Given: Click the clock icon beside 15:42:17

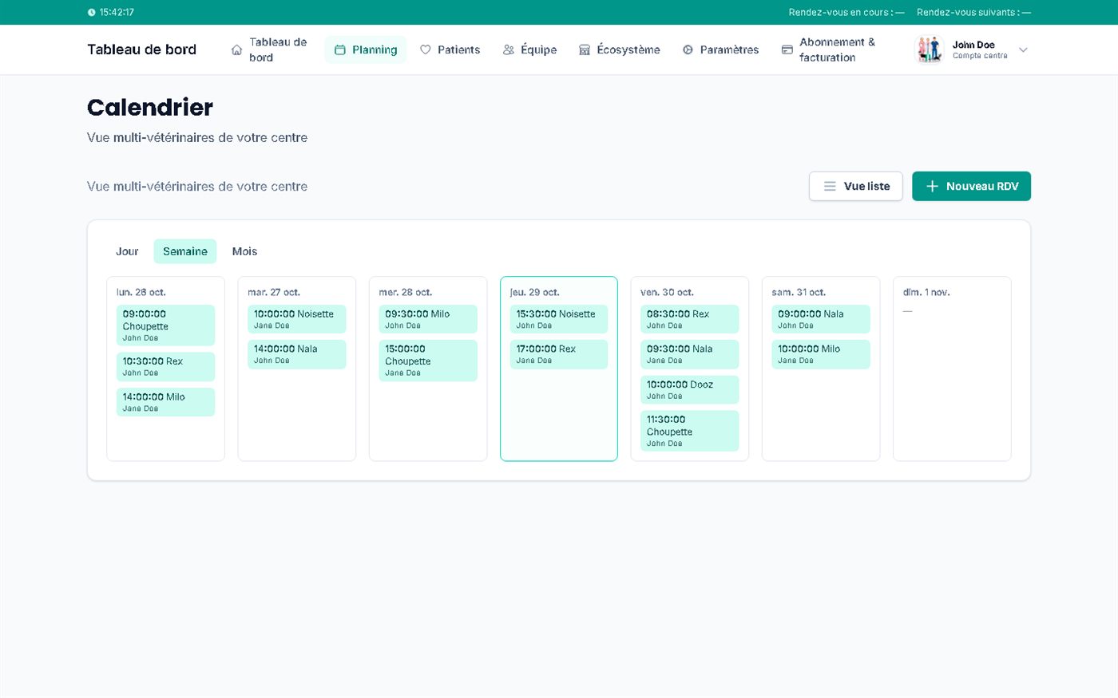Looking at the screenshot, I should click(x=91, y=13).
